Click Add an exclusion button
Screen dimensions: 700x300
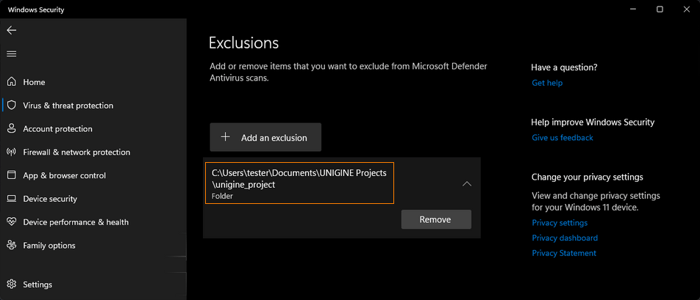point(265,137)
